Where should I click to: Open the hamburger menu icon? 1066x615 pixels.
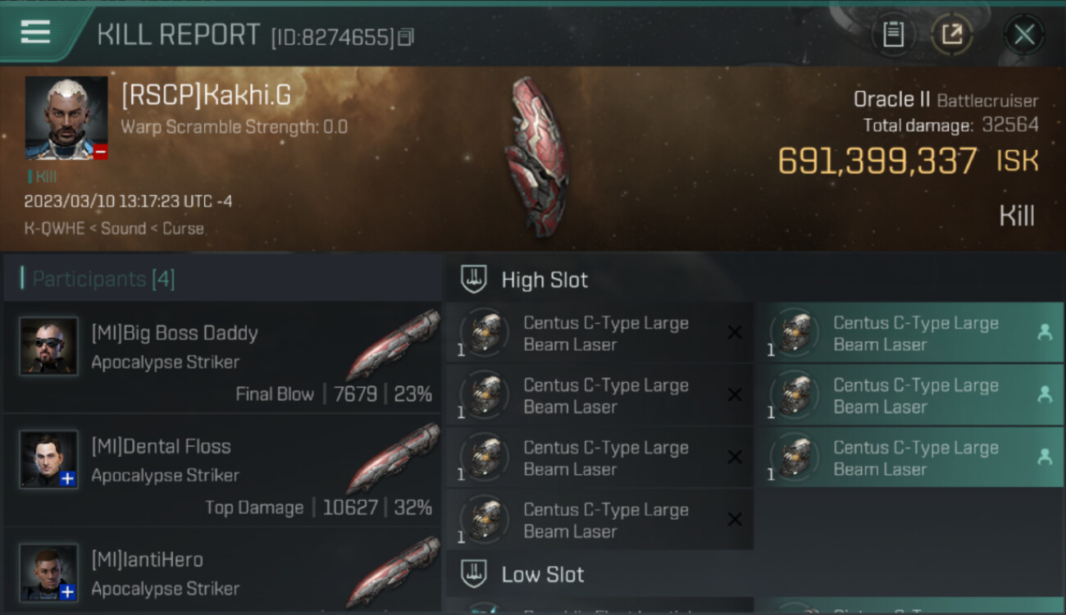pos(35,32)
